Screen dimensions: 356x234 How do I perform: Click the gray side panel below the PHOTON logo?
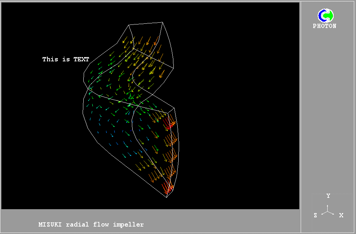pyautogui.click(x=328, y=106)
